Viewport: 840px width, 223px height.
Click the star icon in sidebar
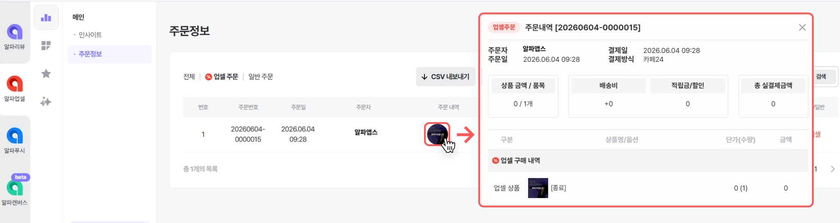[x=46, y=74]
